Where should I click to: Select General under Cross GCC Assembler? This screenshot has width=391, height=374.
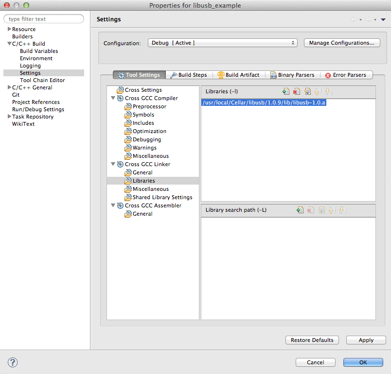[142, 214]
